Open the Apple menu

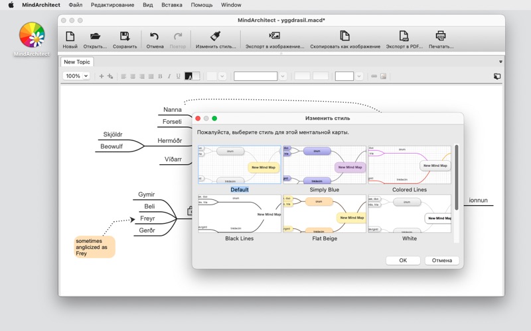click(x=11, y=5)
